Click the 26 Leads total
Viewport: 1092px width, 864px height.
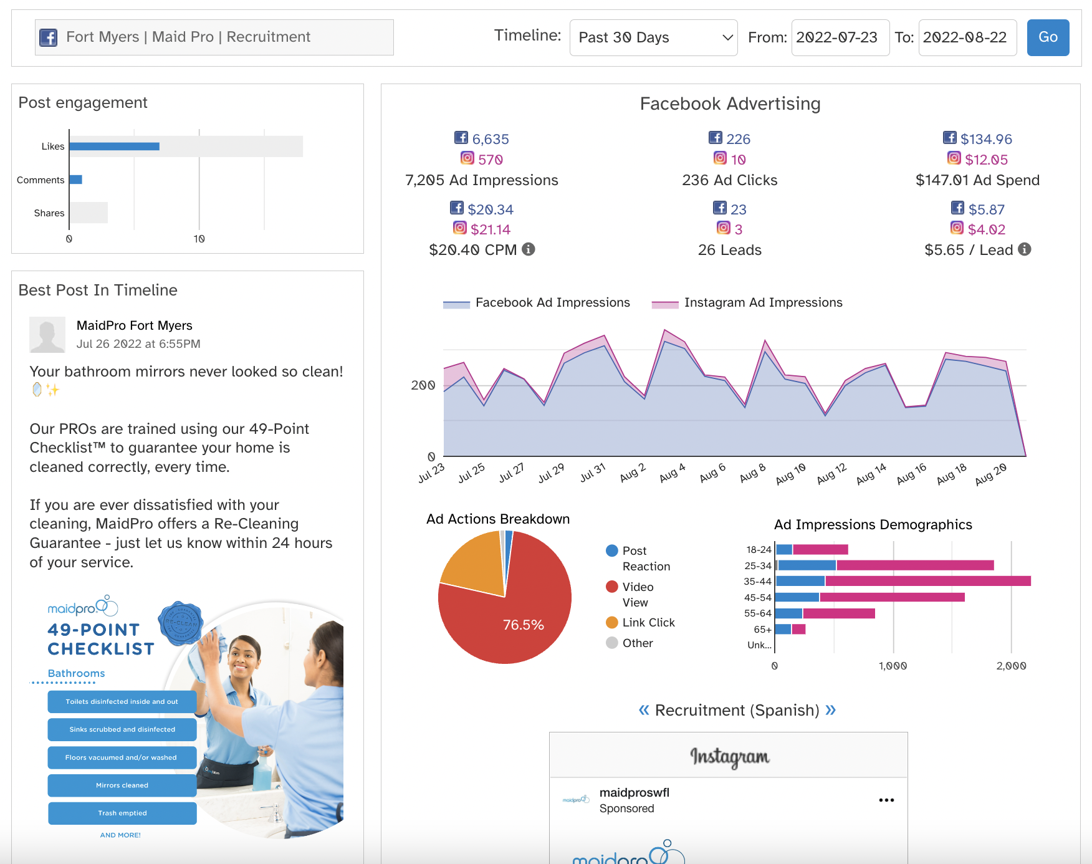point(730,250)
